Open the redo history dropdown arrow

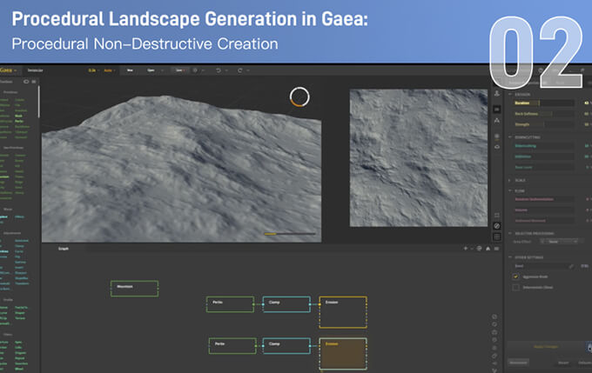[248, 70]
